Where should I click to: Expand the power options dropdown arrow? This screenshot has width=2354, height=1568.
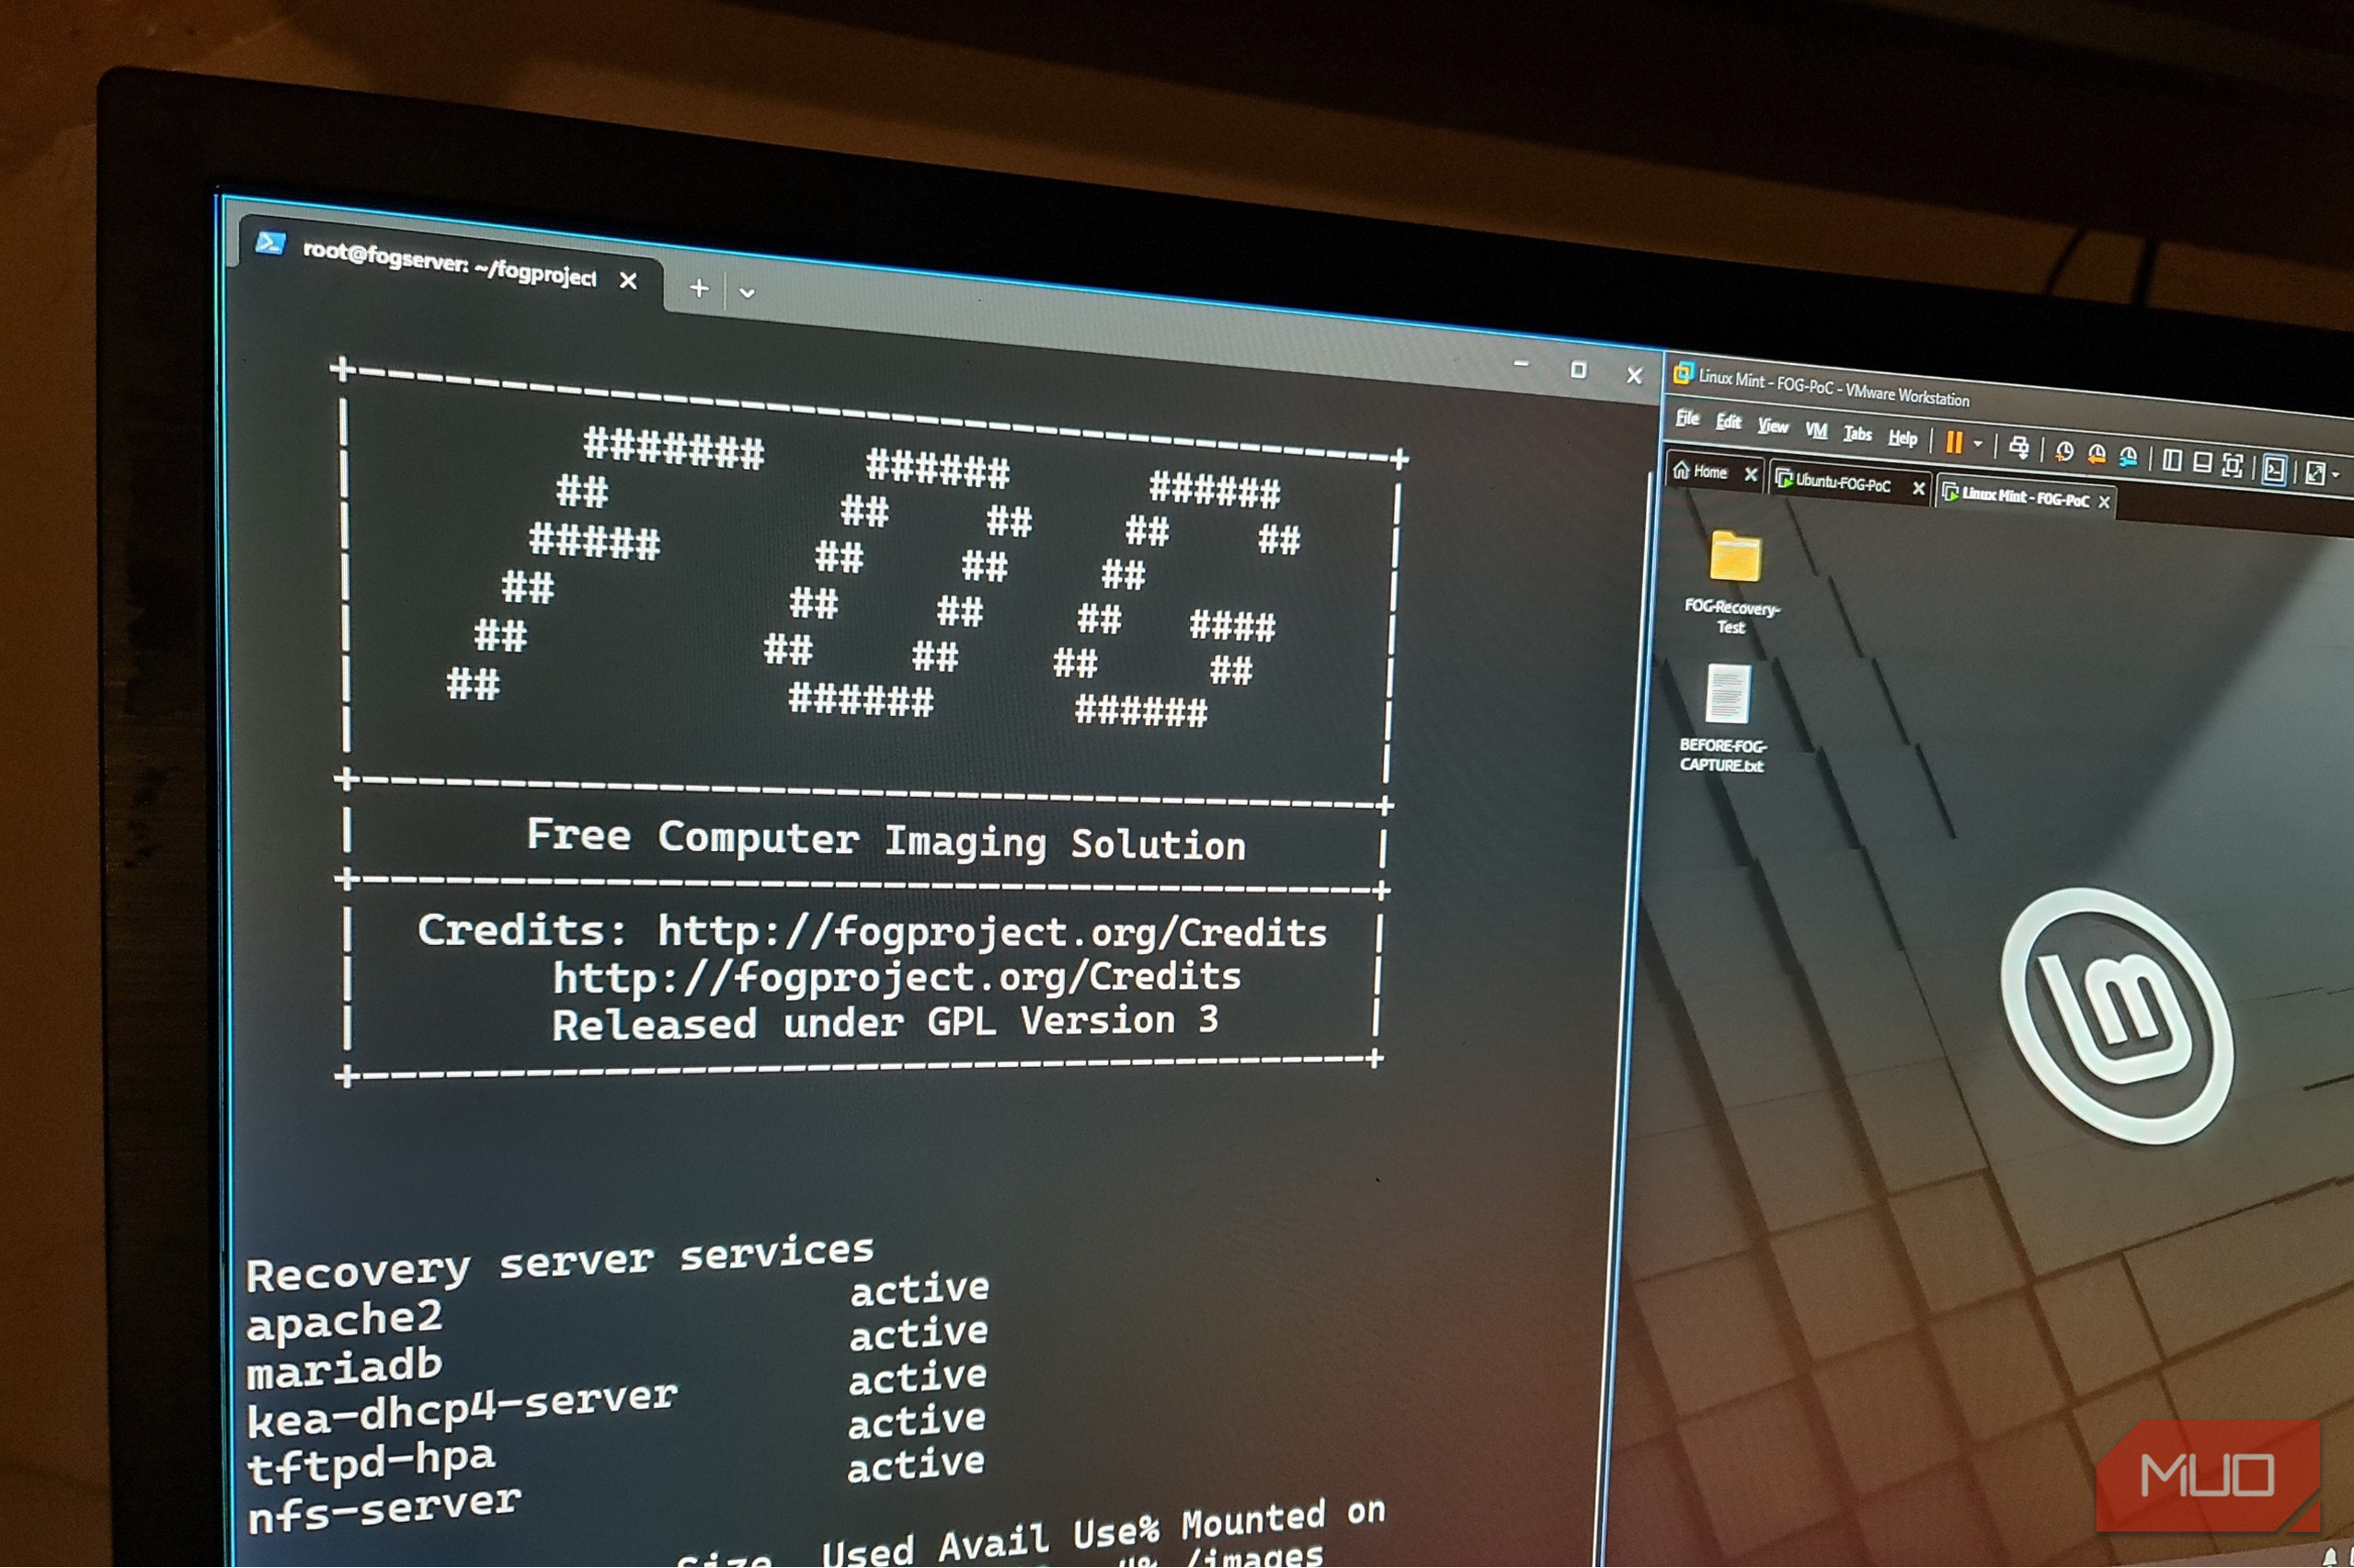coord(1978,444)
